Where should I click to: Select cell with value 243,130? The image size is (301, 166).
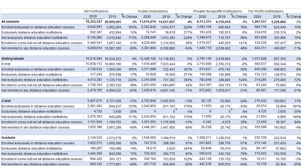coord(202,159)
